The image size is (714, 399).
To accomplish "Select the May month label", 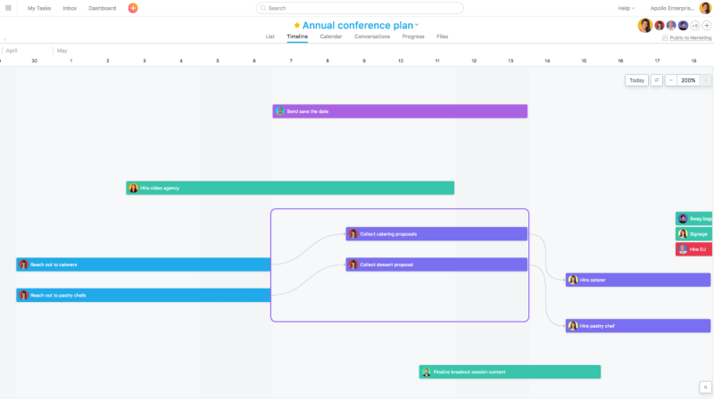I will (62, 51).
